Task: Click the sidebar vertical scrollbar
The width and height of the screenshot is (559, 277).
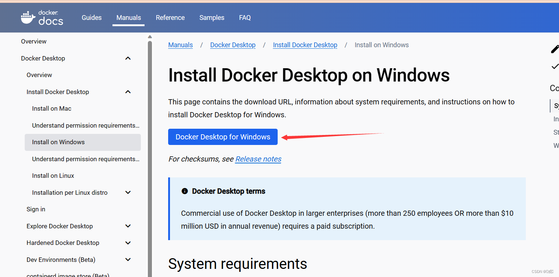Action: 150,159
